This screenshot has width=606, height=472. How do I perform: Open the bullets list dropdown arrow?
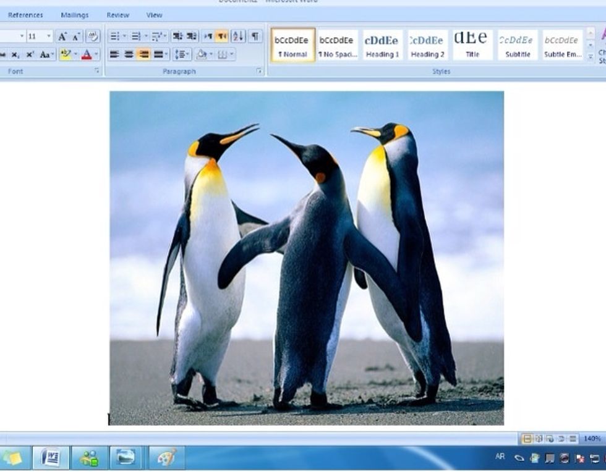click(126, 36)
